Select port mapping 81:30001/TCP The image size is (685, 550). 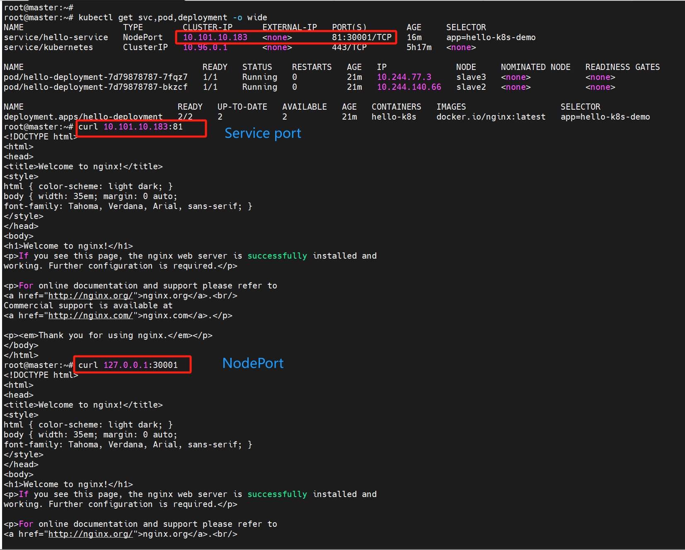362,37
